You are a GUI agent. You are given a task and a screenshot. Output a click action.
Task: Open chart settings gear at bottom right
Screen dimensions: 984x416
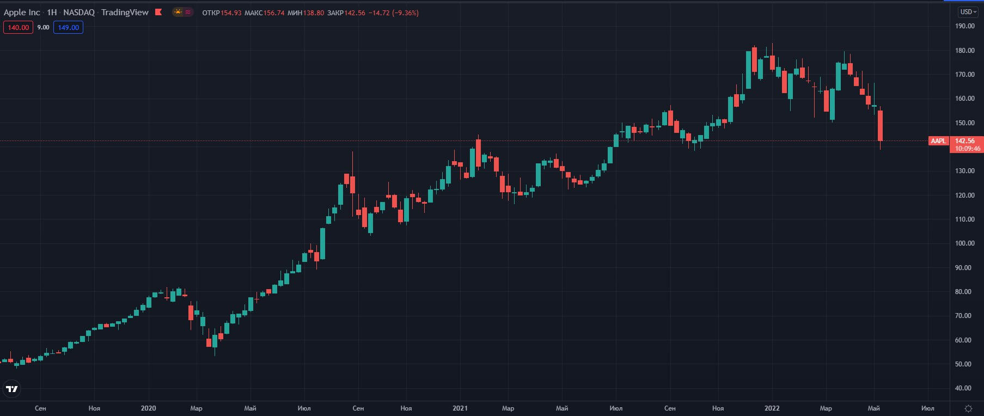tap(968, 408)
